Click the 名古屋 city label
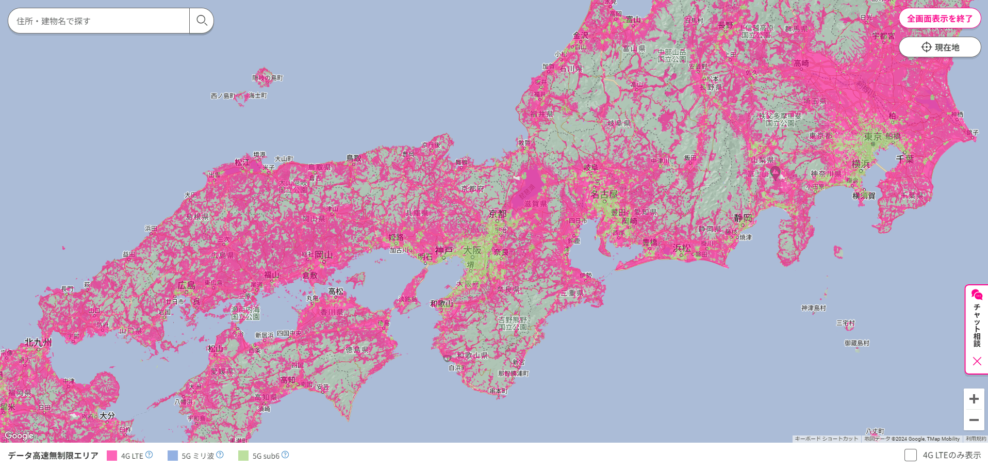This screenshot has height=469, width=988. tap(604, 195)
